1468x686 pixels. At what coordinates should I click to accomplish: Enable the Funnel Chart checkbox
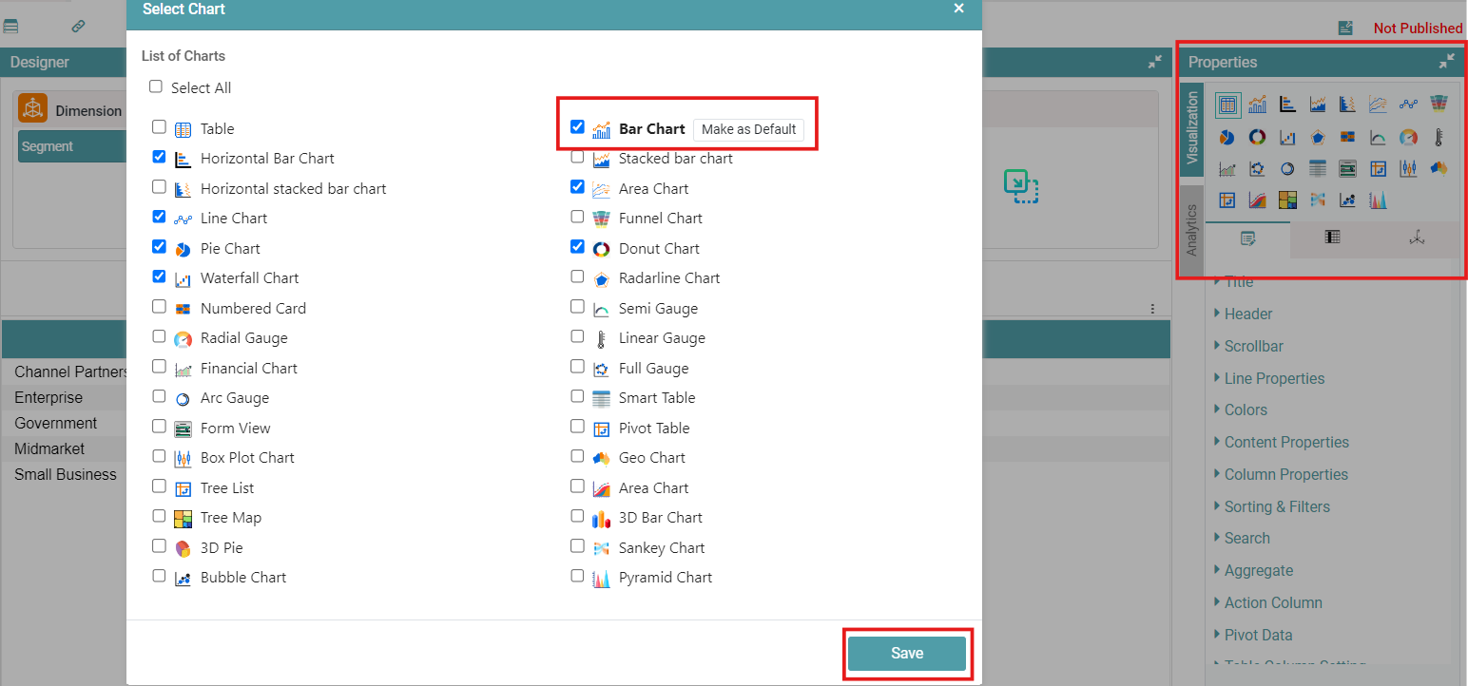[x=577, y=218]
